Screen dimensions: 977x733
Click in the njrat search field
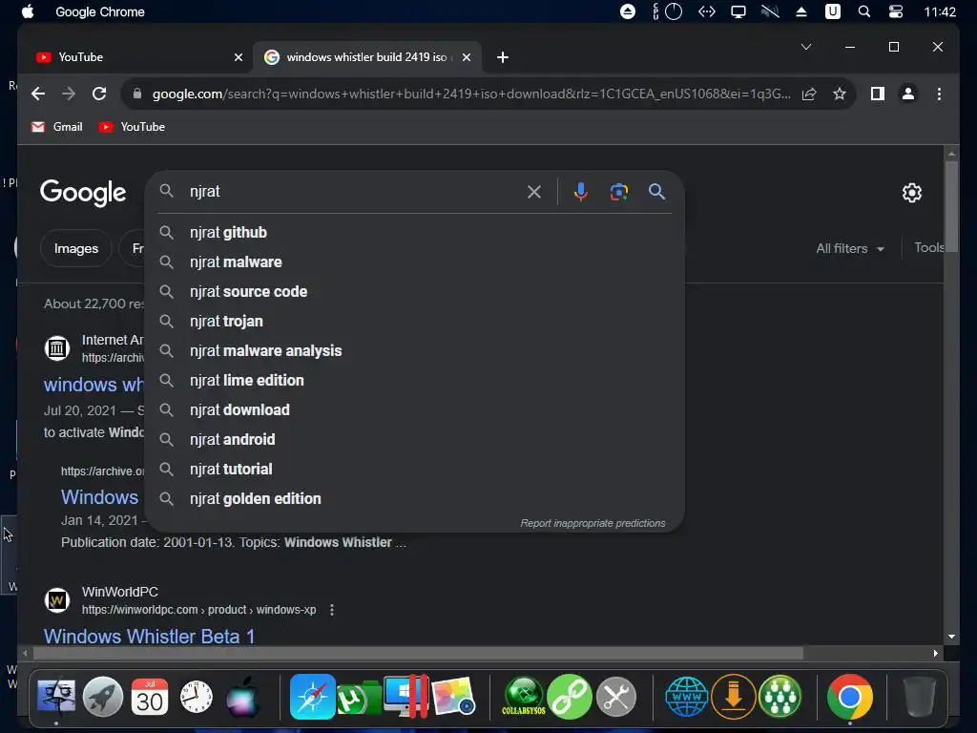355,192
